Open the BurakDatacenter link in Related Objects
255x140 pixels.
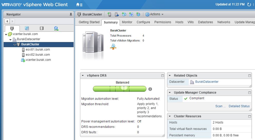[207, 82]
